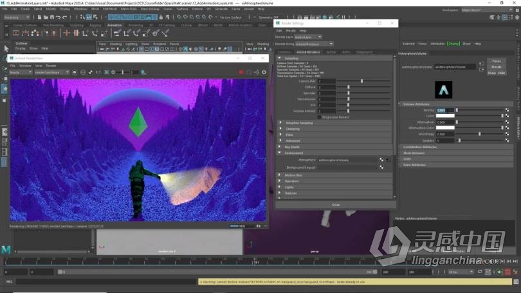This screenshot has height=293, width=521.
Task: Click the go-to-end playback button
Action: pyautogui.click(x=515, y=261)
